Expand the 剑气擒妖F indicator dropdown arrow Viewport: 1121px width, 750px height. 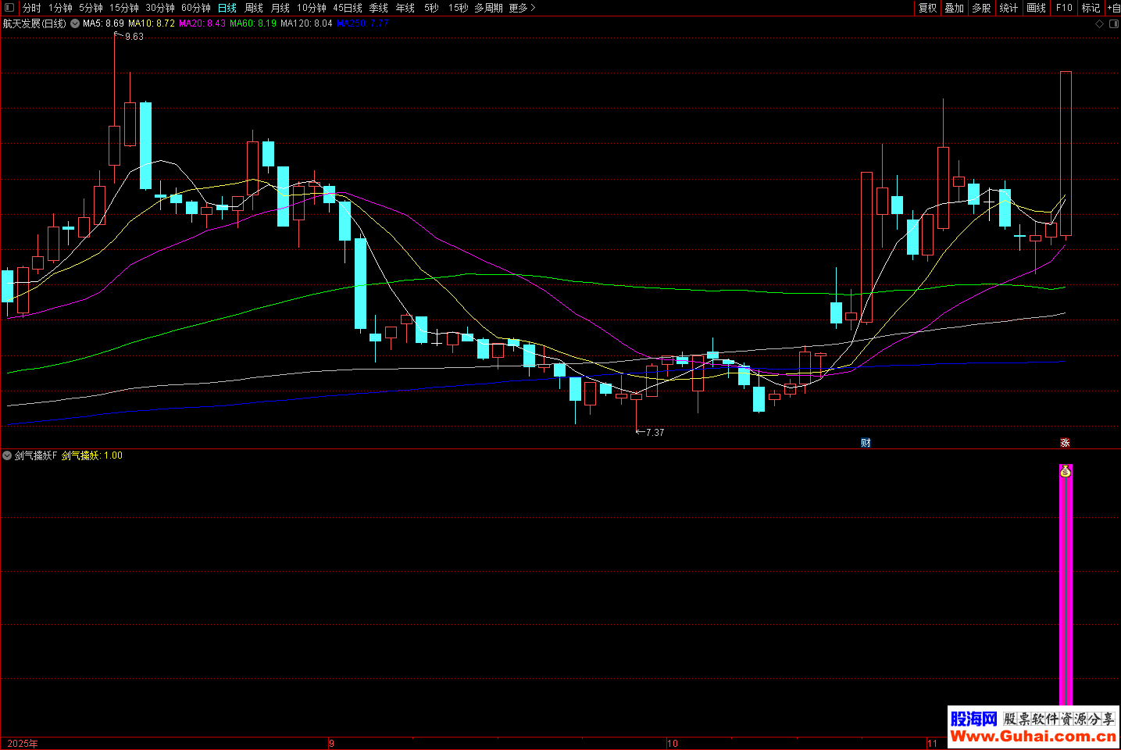click(x=7, y=455)
